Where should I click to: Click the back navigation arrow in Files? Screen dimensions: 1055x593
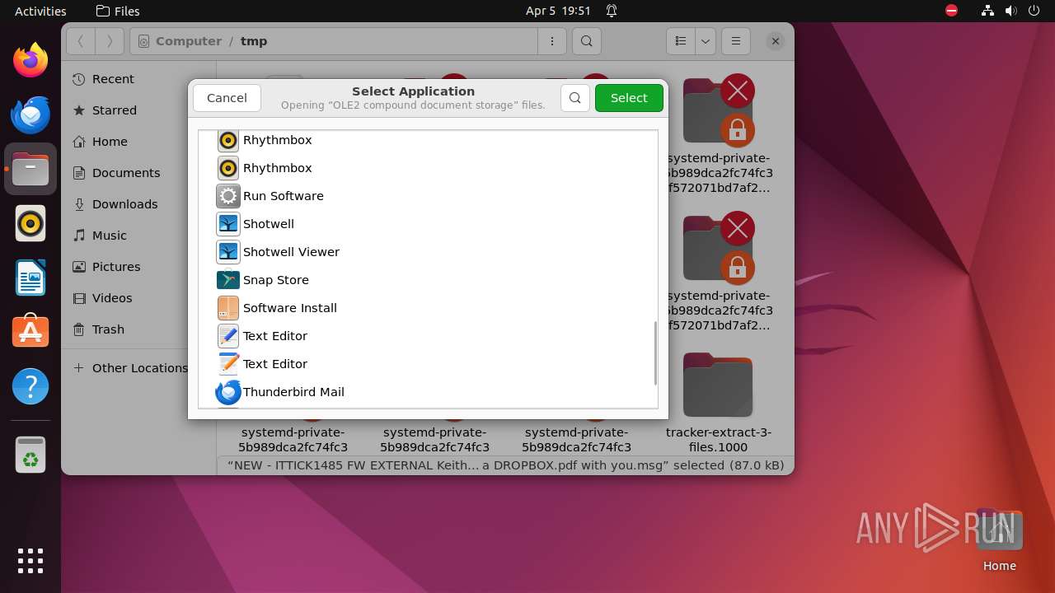point(81,41)
